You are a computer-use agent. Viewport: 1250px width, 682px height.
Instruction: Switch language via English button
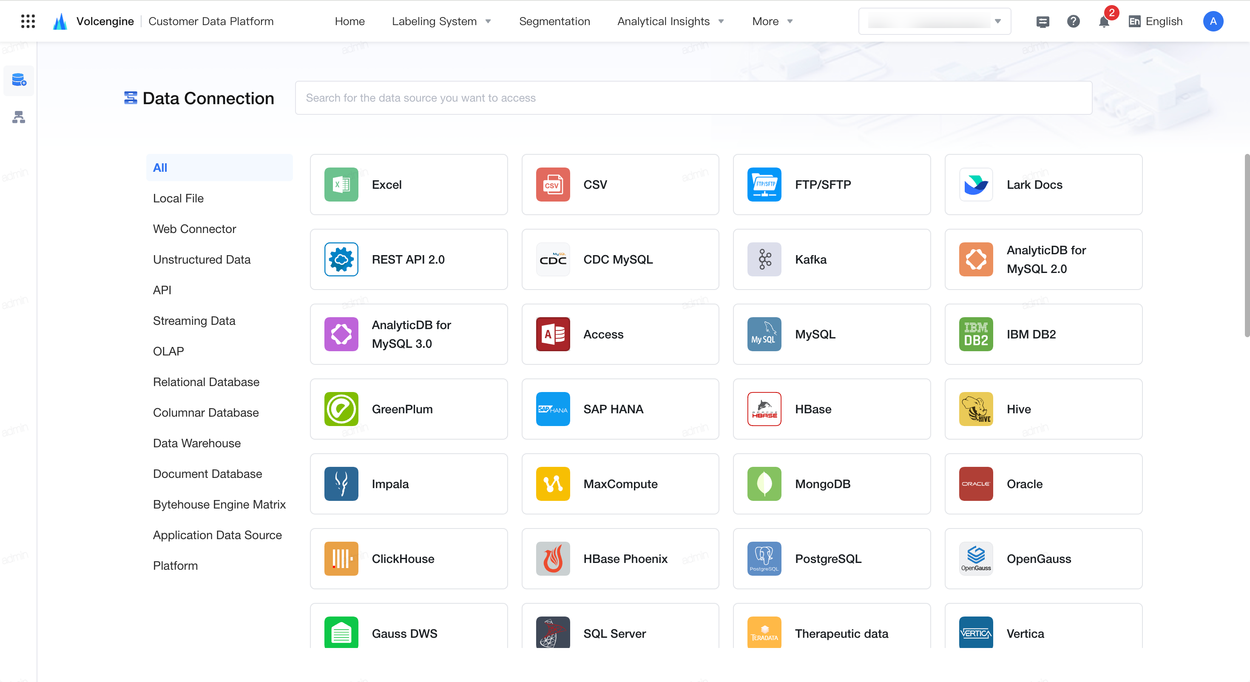pos(1155,21)
